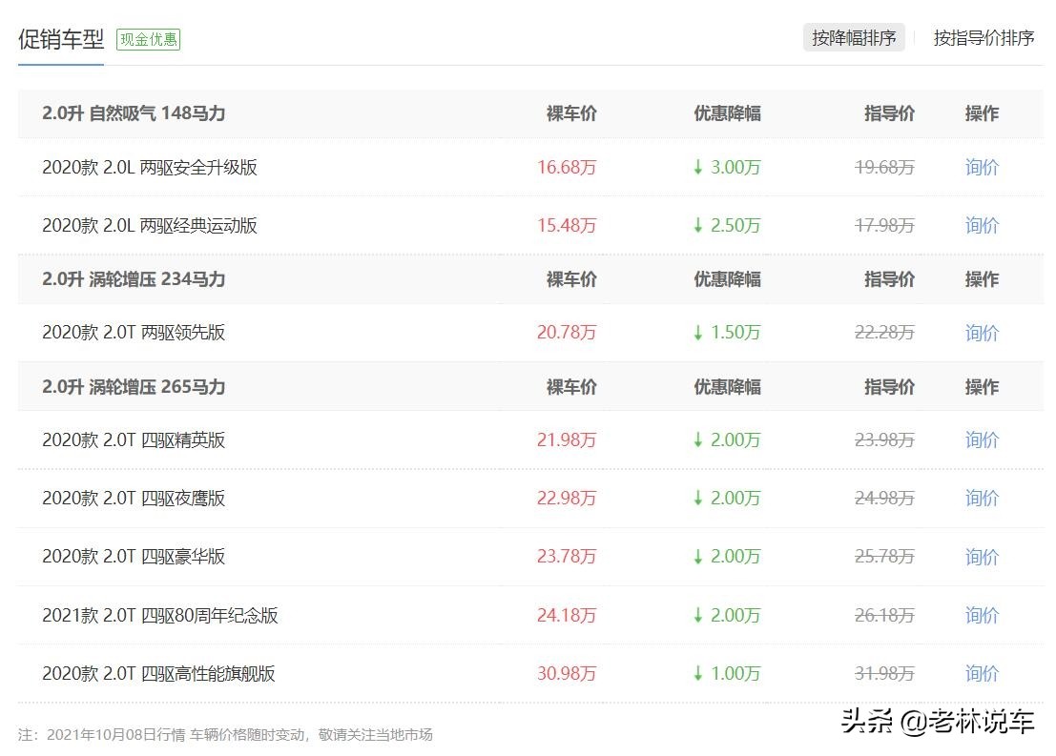
Task: Click the red price 16.68万
Action: coord(568,167)
